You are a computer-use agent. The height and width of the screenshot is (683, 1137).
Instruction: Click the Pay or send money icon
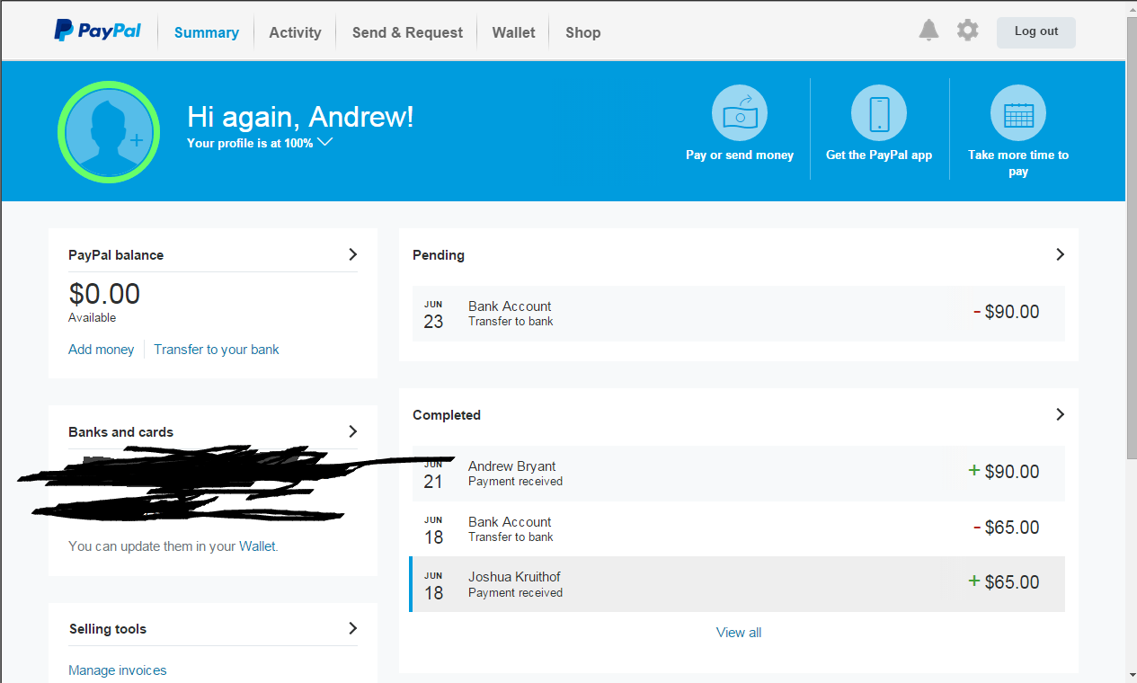739,113
